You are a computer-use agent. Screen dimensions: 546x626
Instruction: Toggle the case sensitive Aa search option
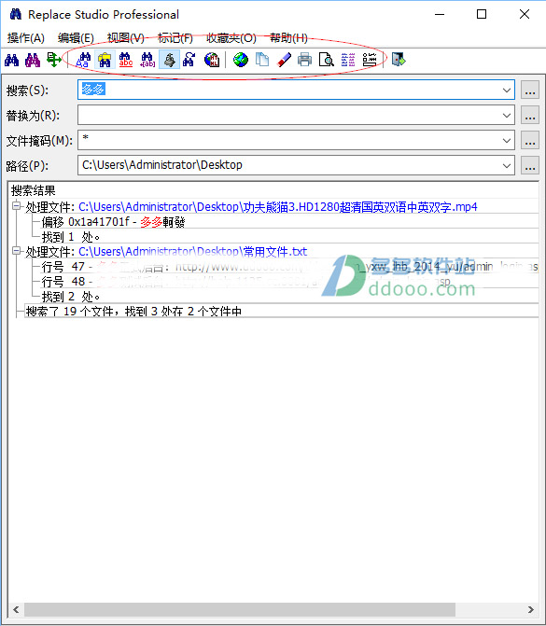[x=83, y=60]
